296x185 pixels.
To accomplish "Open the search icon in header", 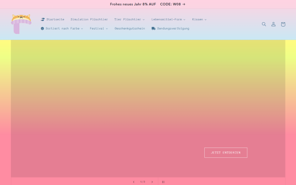I will tap(264, 24).
